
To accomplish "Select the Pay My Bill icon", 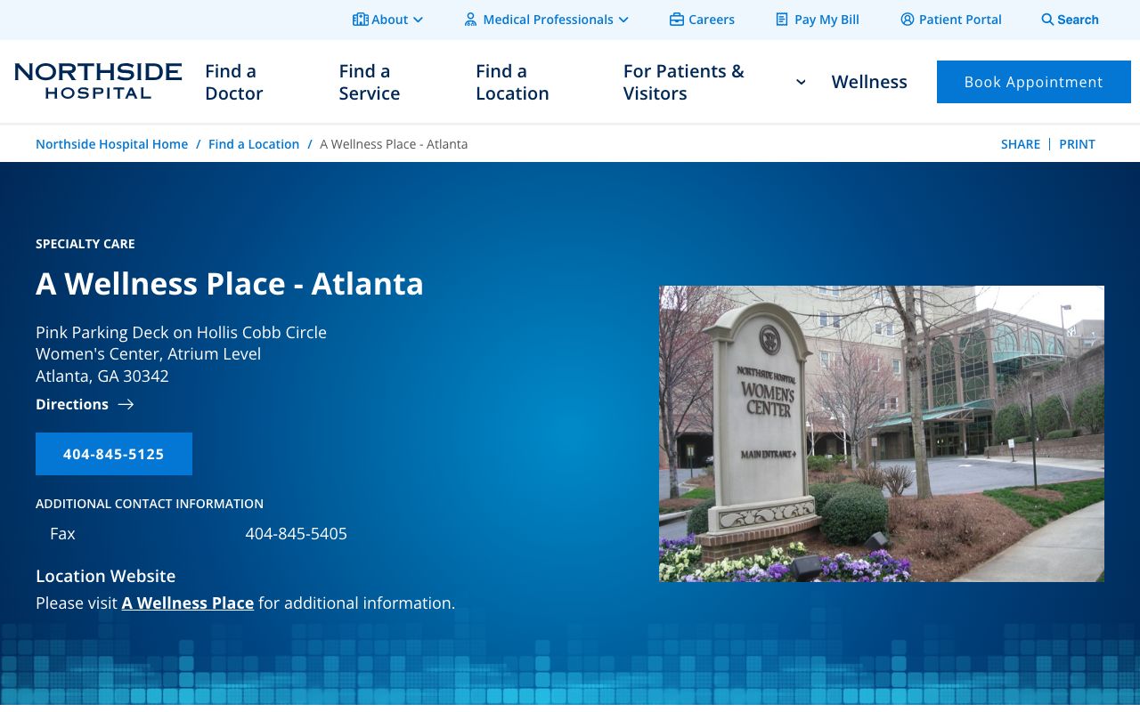I will (782, 19).
